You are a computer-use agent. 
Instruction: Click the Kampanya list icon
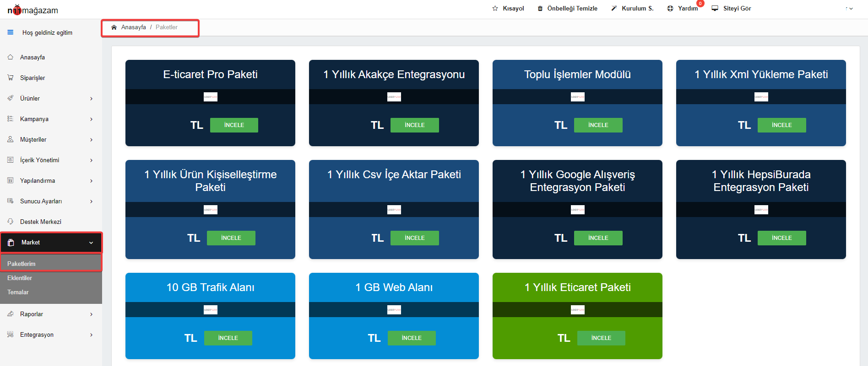pyautogui.click(x=11, y=119)
